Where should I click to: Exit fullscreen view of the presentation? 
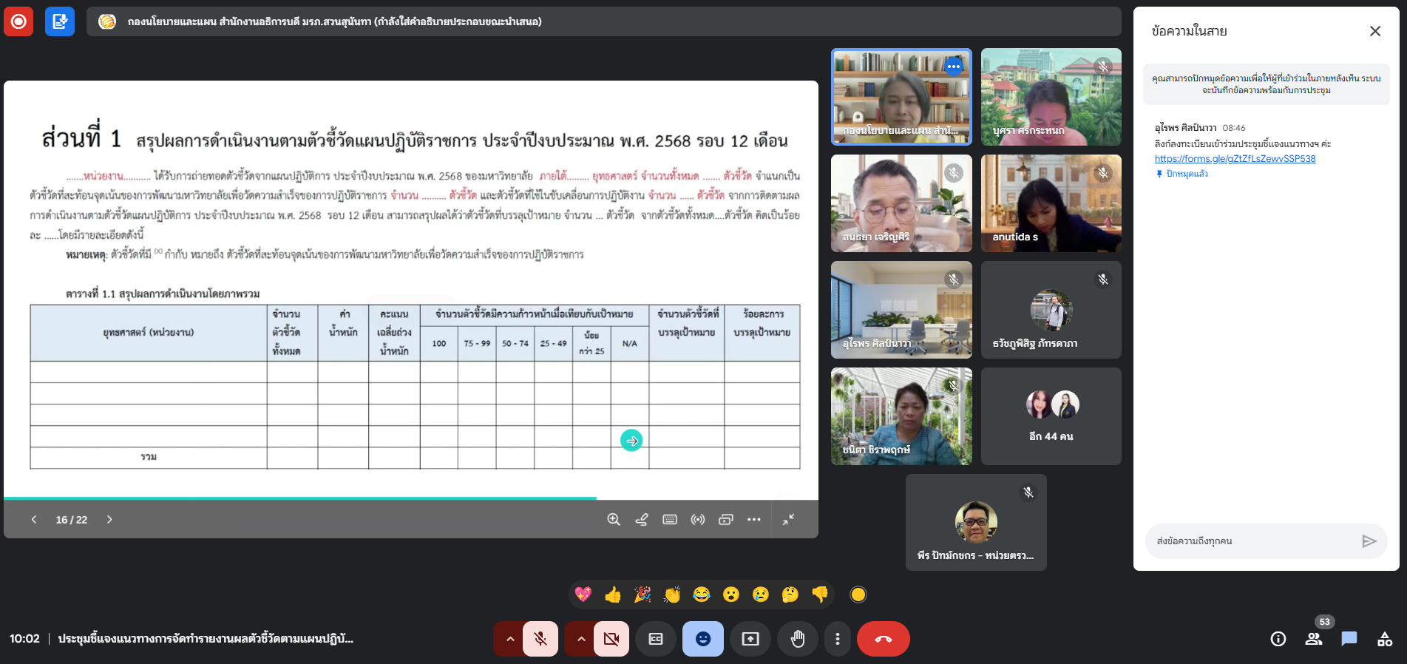point(789,520)
